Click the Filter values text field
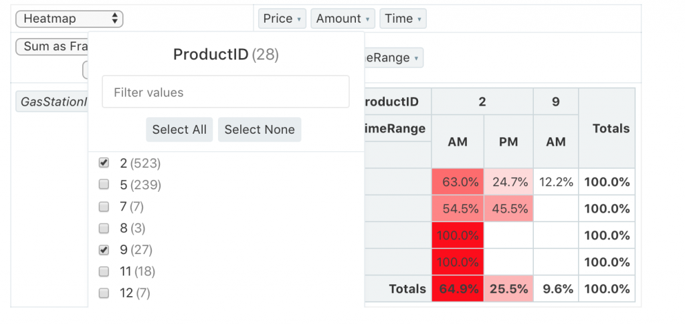The width and height of the screenshot is (685, 325). pyautogui.click(x=225, y=92)
